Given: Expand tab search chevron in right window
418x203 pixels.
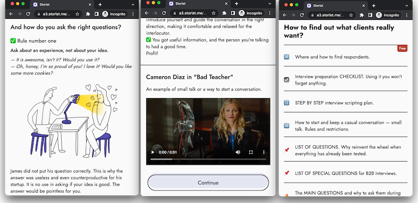Looking at the screenshot, I should [x=407, y=6].
